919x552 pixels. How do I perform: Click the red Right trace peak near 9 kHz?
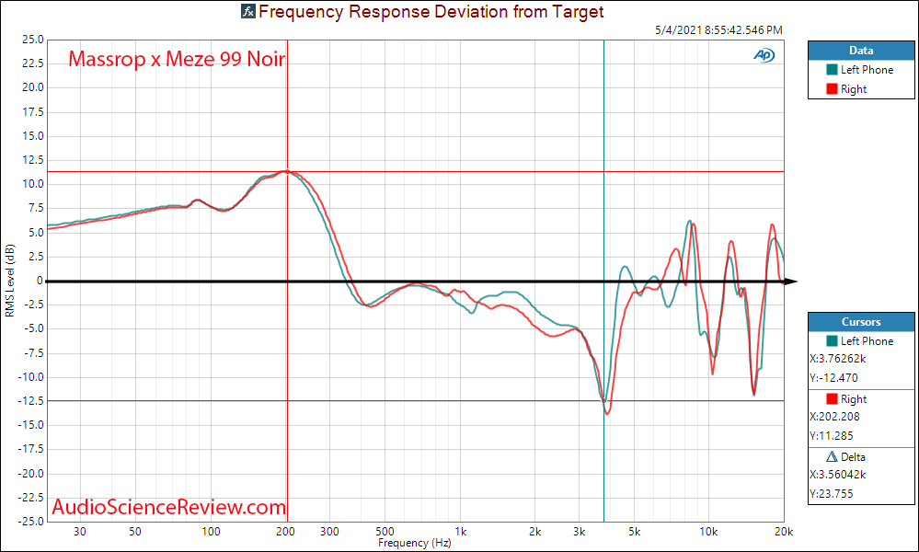694,224
